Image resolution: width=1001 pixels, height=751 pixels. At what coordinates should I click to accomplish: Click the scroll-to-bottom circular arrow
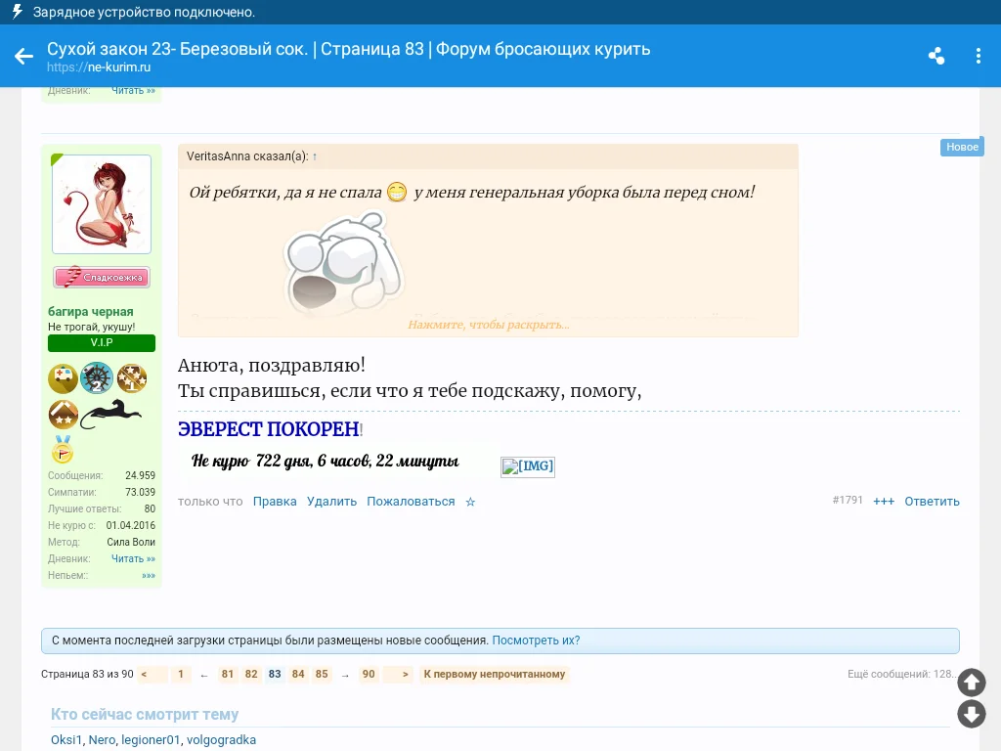[x=971, y=715]
